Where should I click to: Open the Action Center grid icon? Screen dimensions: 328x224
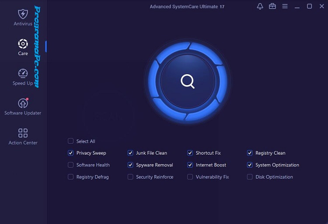click(23, 133)
